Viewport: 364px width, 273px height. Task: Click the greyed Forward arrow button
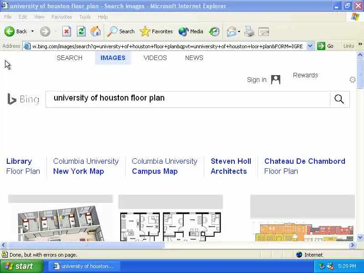click(45, 31)
